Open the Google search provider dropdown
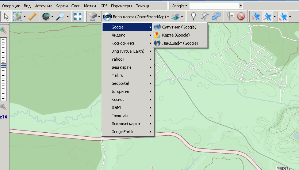This screenshot has width=299, height=170. [x=179, y=6]
